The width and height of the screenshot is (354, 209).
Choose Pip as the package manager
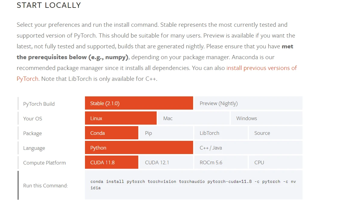point(166,133)
